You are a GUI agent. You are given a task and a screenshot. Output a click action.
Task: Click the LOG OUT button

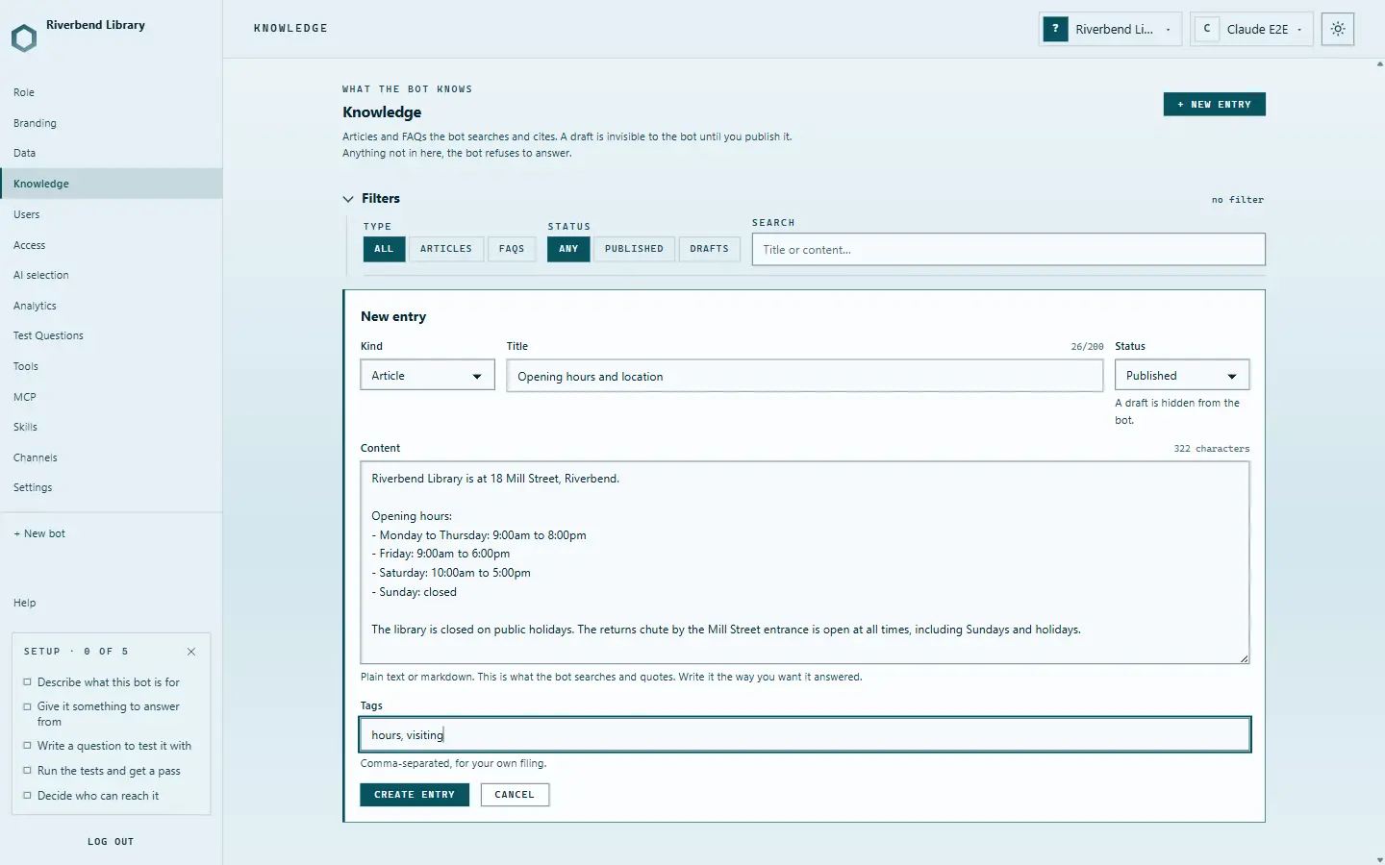pyautogui.click(x=111, y=842)
